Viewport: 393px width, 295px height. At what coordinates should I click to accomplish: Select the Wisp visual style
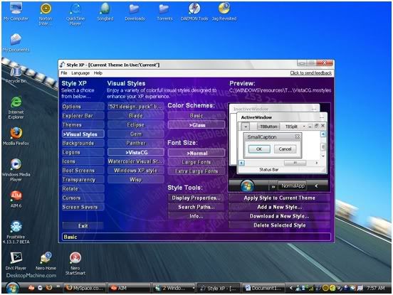click(x=136, y=180)
